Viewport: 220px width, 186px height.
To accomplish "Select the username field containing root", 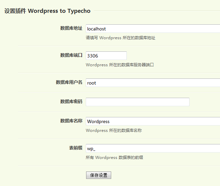I will tap(153, 83).
